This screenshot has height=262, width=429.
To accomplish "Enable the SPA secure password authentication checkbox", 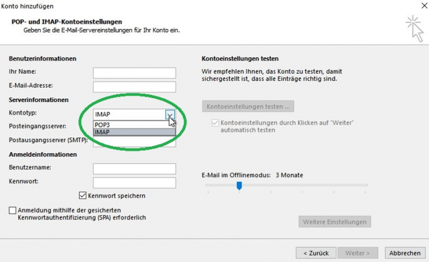I will coord(12,210).
